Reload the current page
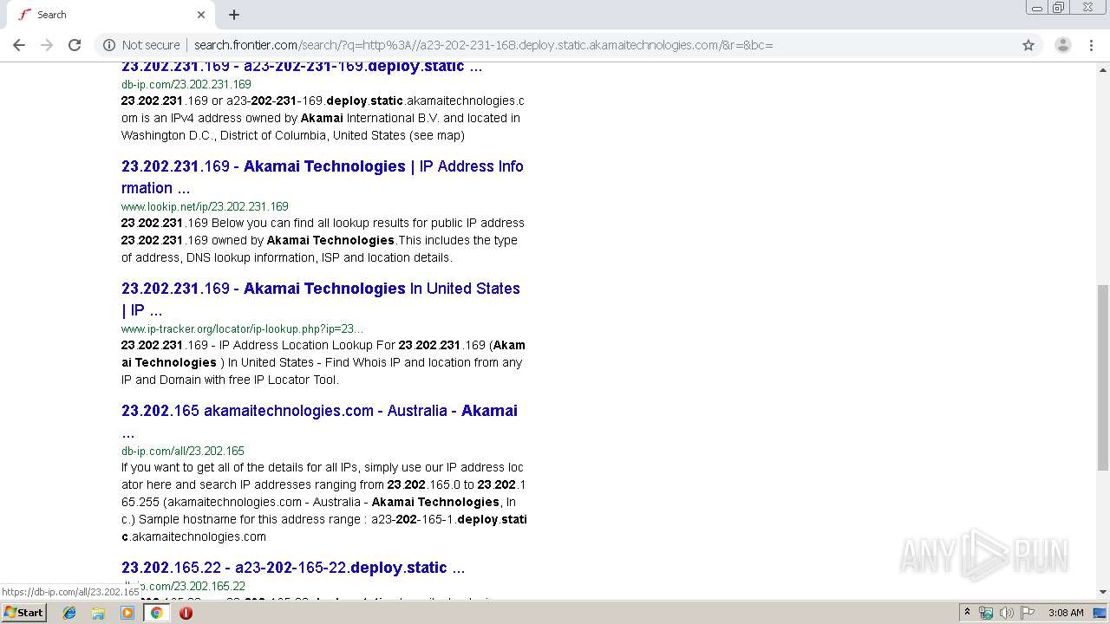1110x624 pixels. point(75,45)
